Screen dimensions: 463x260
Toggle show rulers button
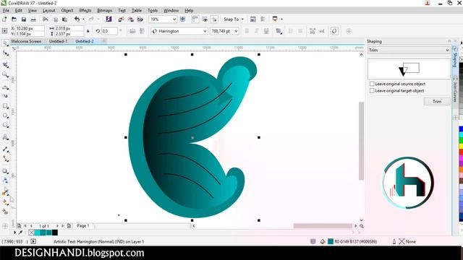(x=195, y=19)
